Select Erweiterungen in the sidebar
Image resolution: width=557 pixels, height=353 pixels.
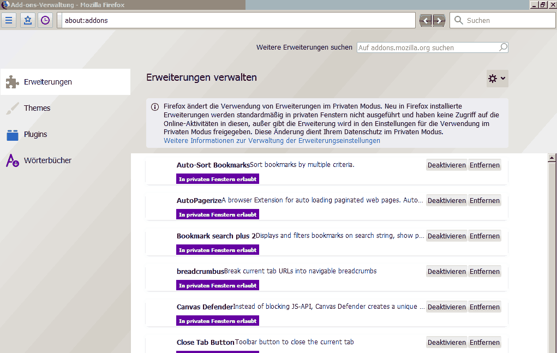coord(65,82)
